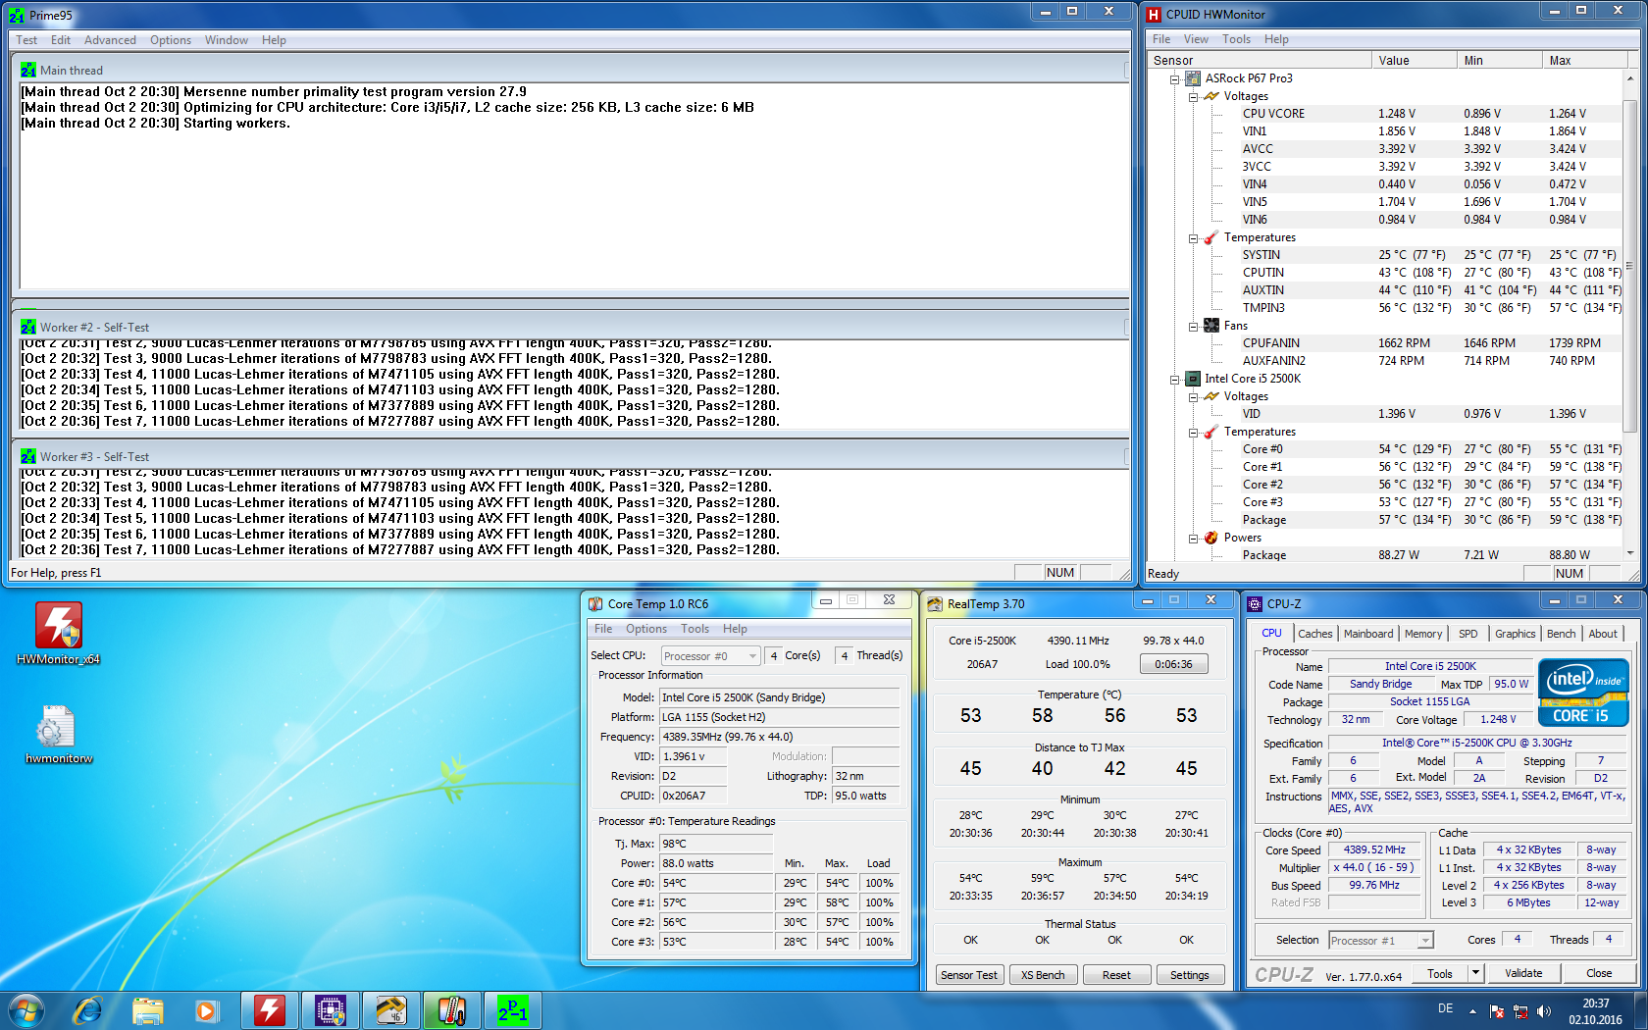Click the Core Temp title bar icon
This screenshot has height=1030, width=1648.
pos(595,603)
